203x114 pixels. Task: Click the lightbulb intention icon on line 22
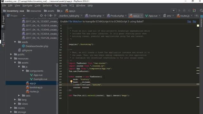coord(71,81)
